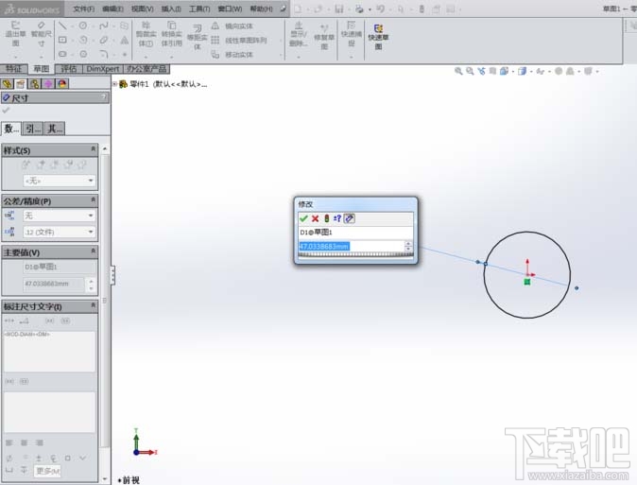Click the 快速捕捉 quick snaps icon
This screenshot has height=485, width=637.
click(x=351, y=34)
